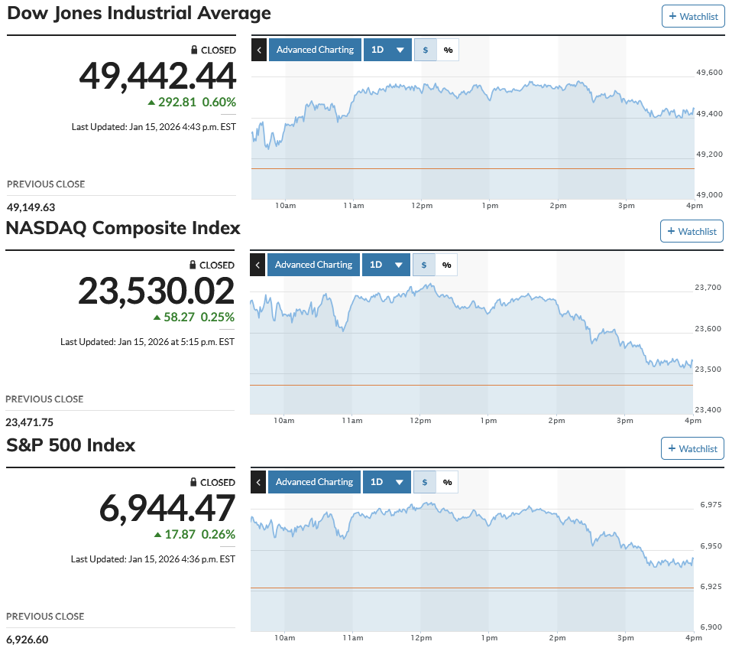Open Advanced Charting for S&P 500

click(314, 482)
